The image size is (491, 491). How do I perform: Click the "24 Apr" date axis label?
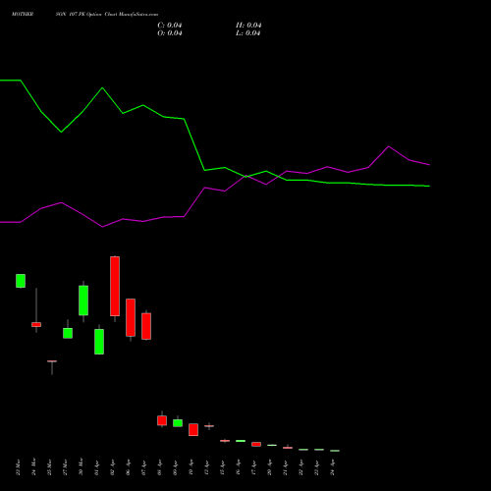332,467
